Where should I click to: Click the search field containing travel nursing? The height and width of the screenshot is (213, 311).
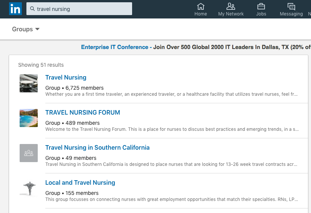point(83,9)
